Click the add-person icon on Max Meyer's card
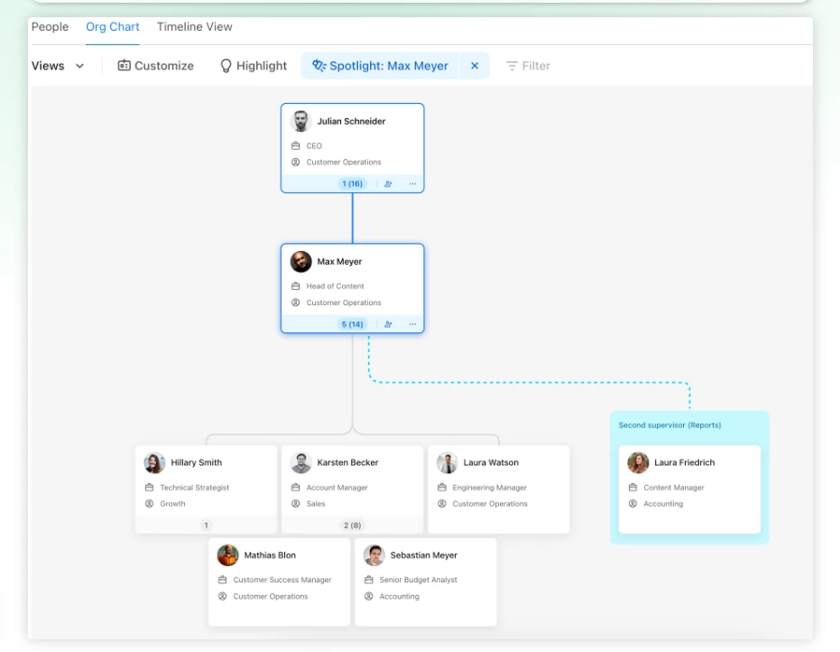The width and height of the screenshot is (840, 652). tap(388, 324)
